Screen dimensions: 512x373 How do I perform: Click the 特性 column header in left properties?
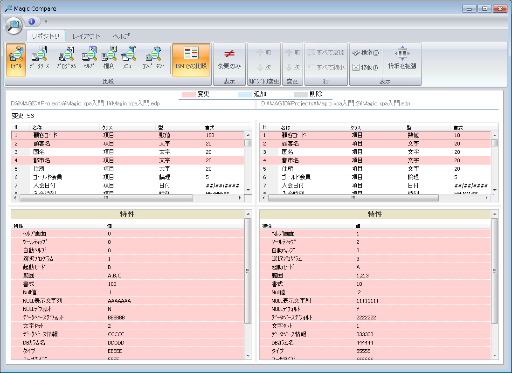click(58, 226)
